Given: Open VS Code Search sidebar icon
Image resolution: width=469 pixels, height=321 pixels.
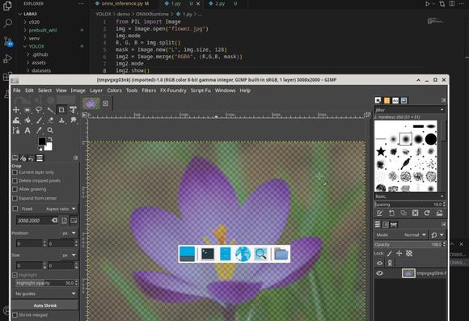Looking at the screenshot, I should (x=7, y=23).
